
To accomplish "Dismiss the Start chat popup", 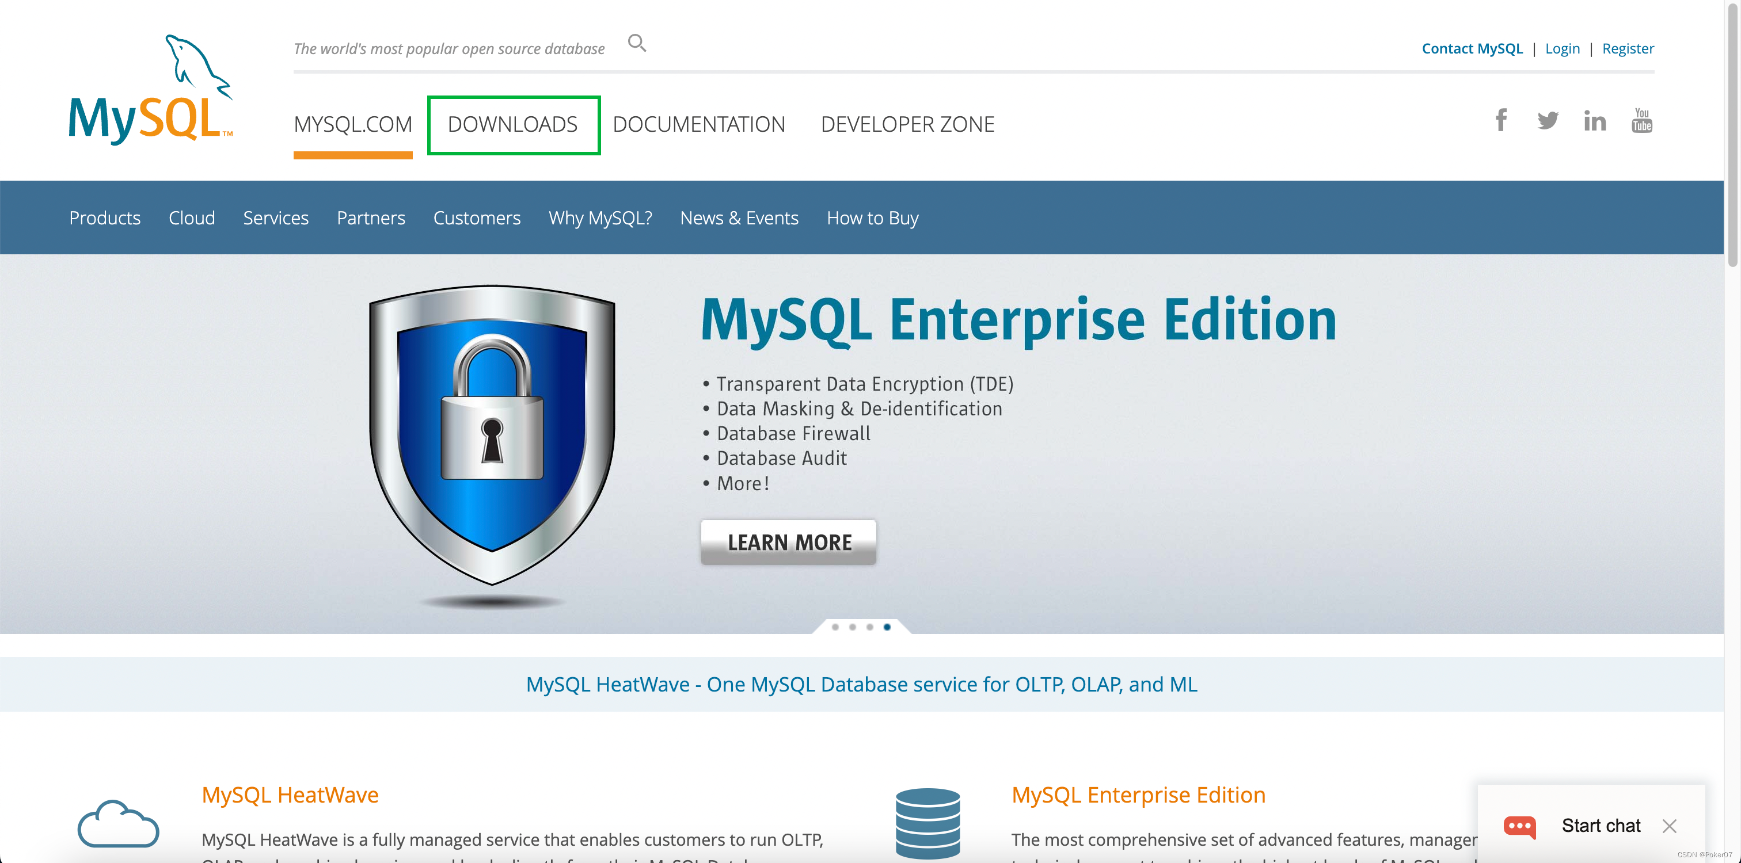I will (1668, 826).
